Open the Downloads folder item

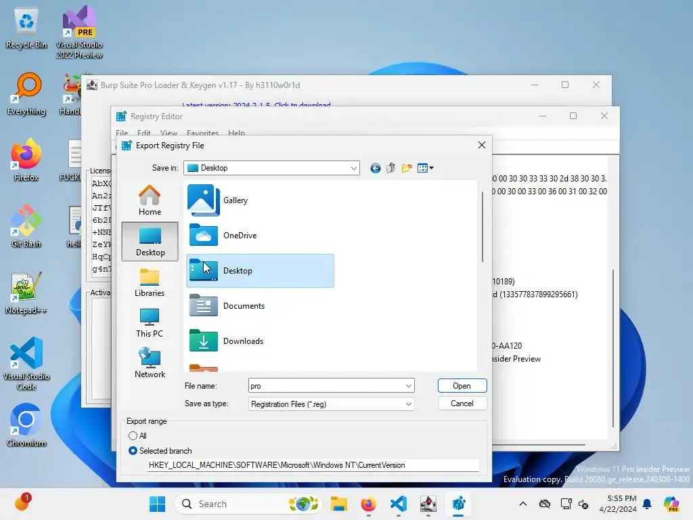click(260, 341)
